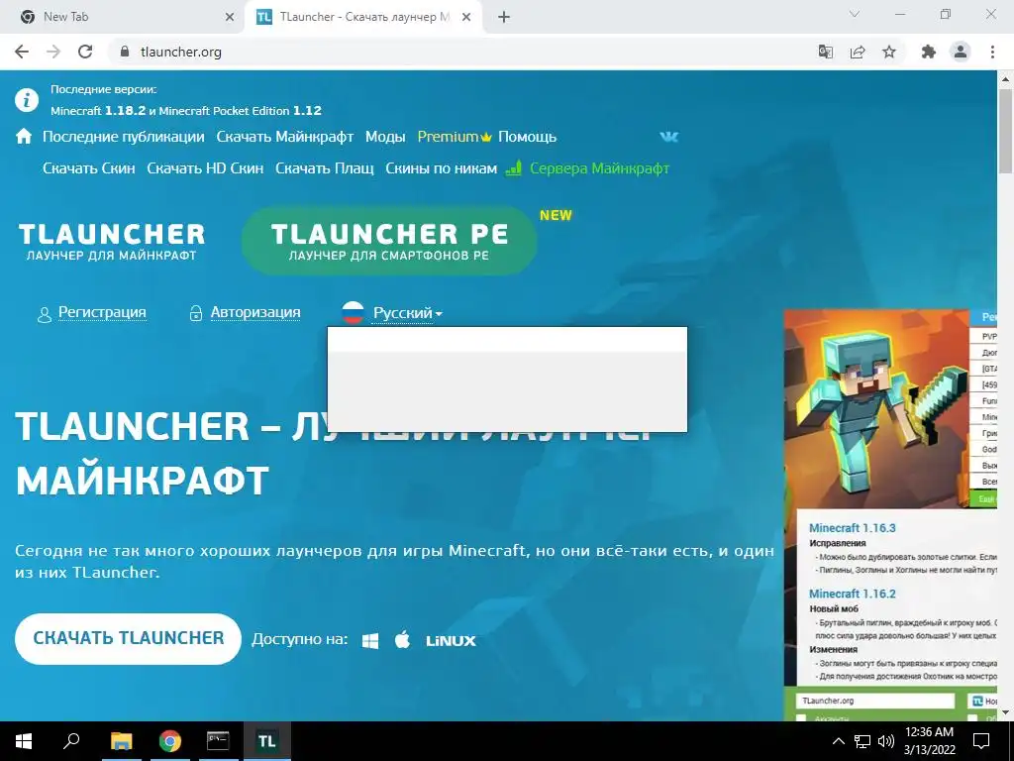This screenshot has height=761, width=1014.
Task: Click the browser forward arrow
Action: (53, 52)
